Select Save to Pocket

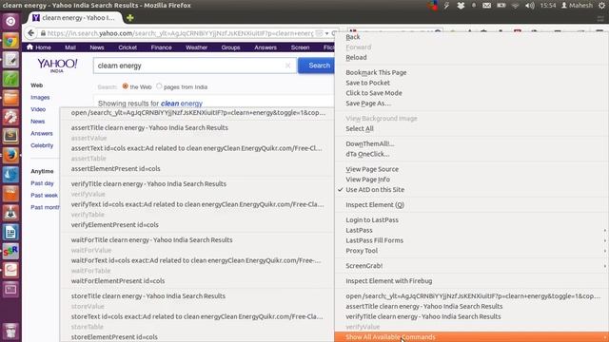tap(472, 83)
